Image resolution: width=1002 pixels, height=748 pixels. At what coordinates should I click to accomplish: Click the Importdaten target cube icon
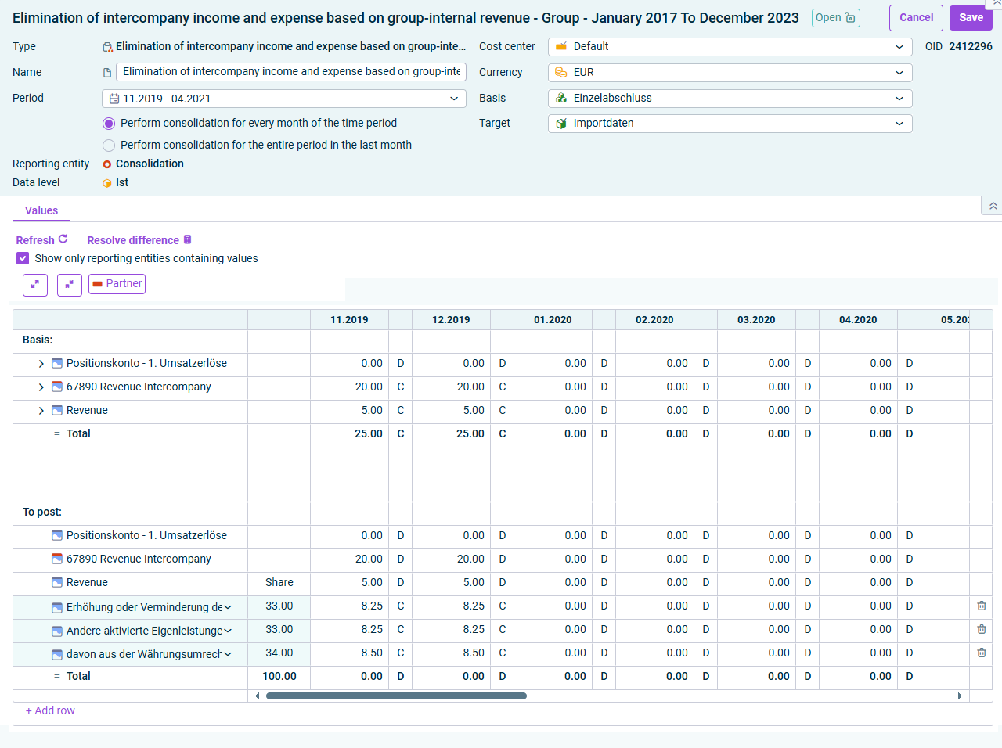click(x=560, y=124)
